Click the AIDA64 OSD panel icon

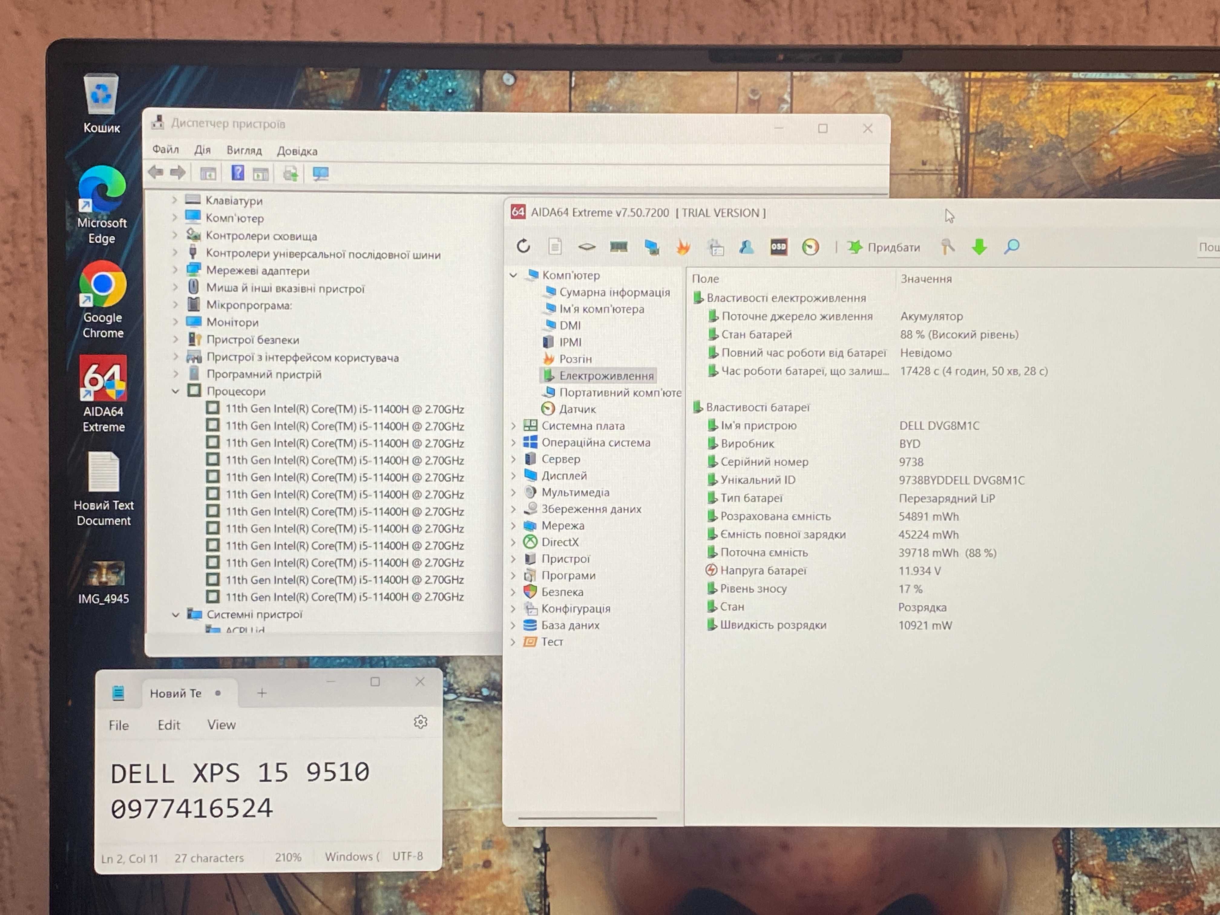point(778,247)
